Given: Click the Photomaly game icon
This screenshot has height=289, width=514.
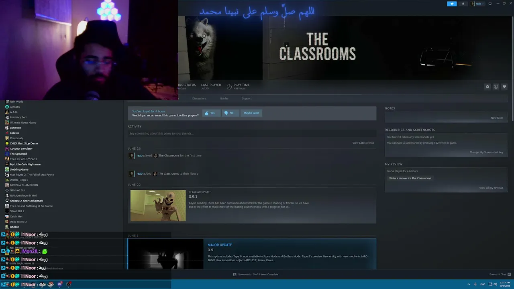Looking at the screenshot, I should click(7, 138).
